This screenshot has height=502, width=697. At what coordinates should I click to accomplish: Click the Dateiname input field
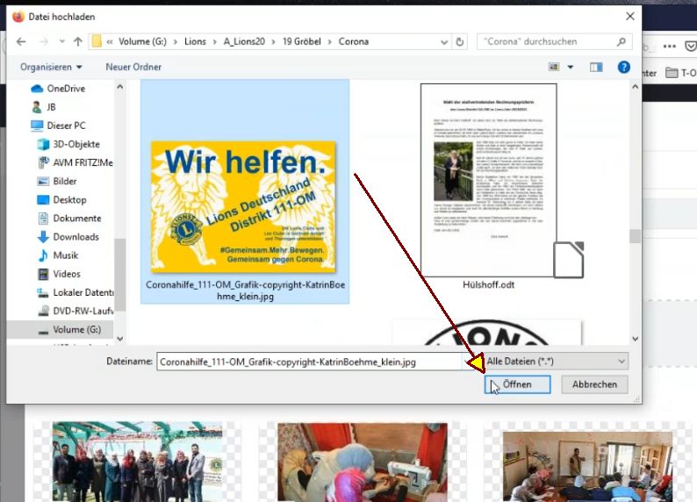point(308,362)
